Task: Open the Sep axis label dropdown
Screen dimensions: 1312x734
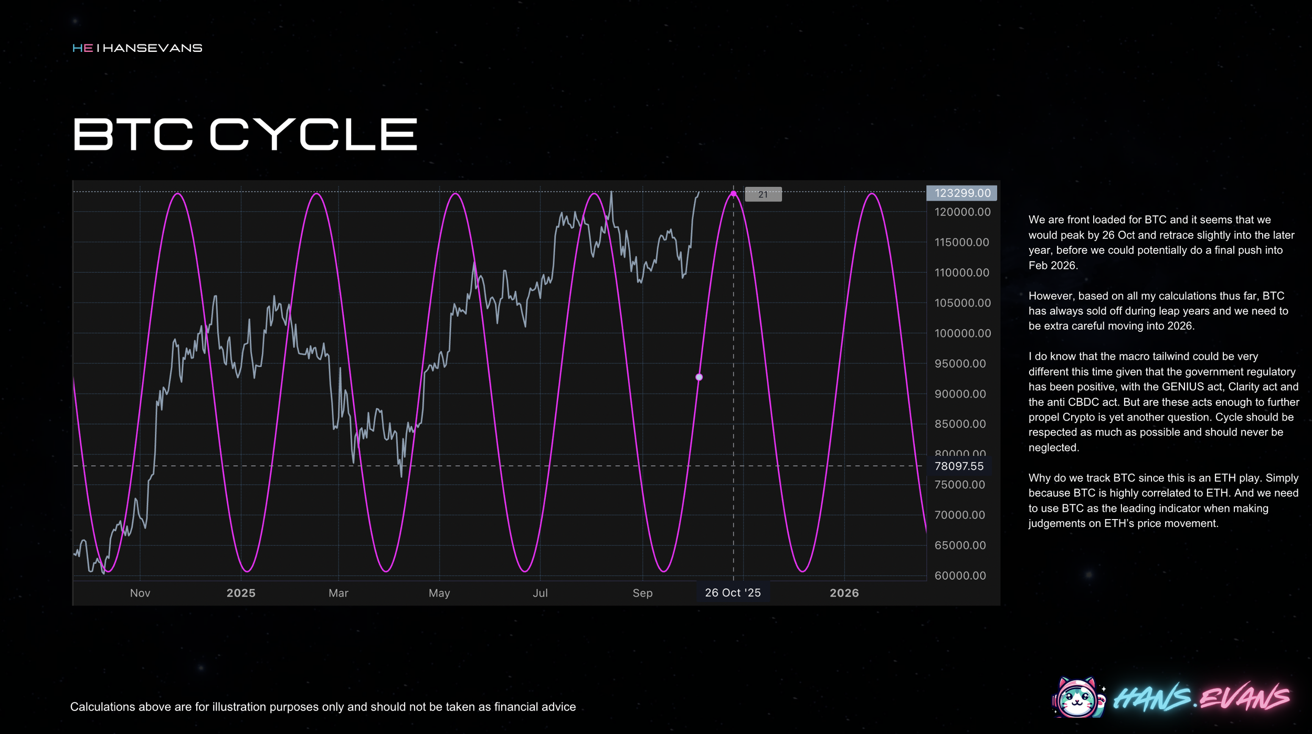Action: (643, 593)
